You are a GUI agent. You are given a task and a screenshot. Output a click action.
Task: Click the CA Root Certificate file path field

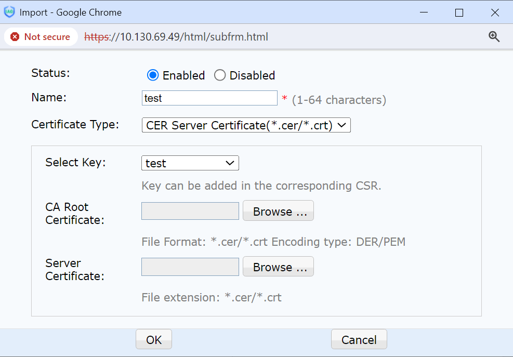coord(190,211)
